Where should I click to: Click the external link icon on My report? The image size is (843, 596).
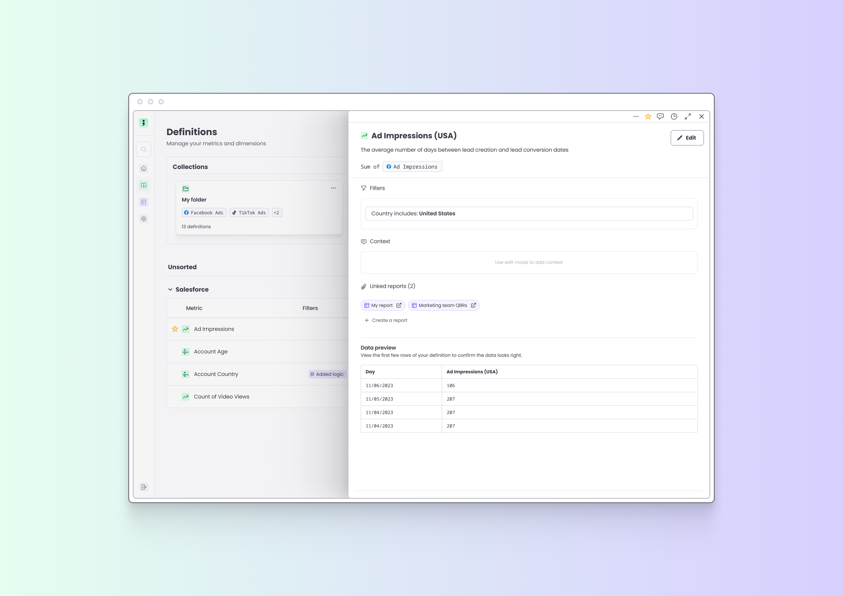pos(399,305)
